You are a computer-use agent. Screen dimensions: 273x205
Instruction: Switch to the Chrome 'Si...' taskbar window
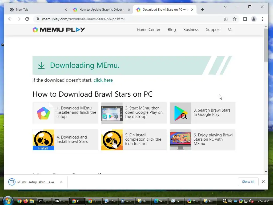[93, 201]
